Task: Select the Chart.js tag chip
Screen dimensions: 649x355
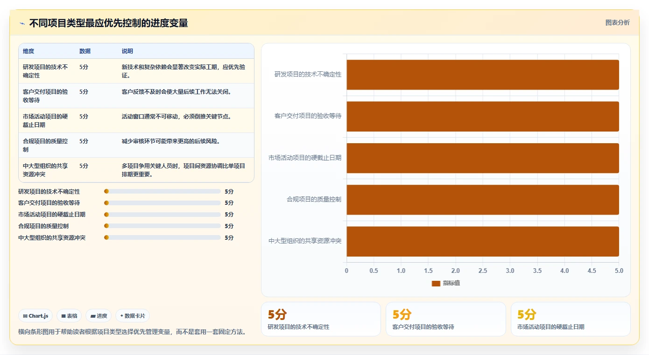Action: coord(35,316)
